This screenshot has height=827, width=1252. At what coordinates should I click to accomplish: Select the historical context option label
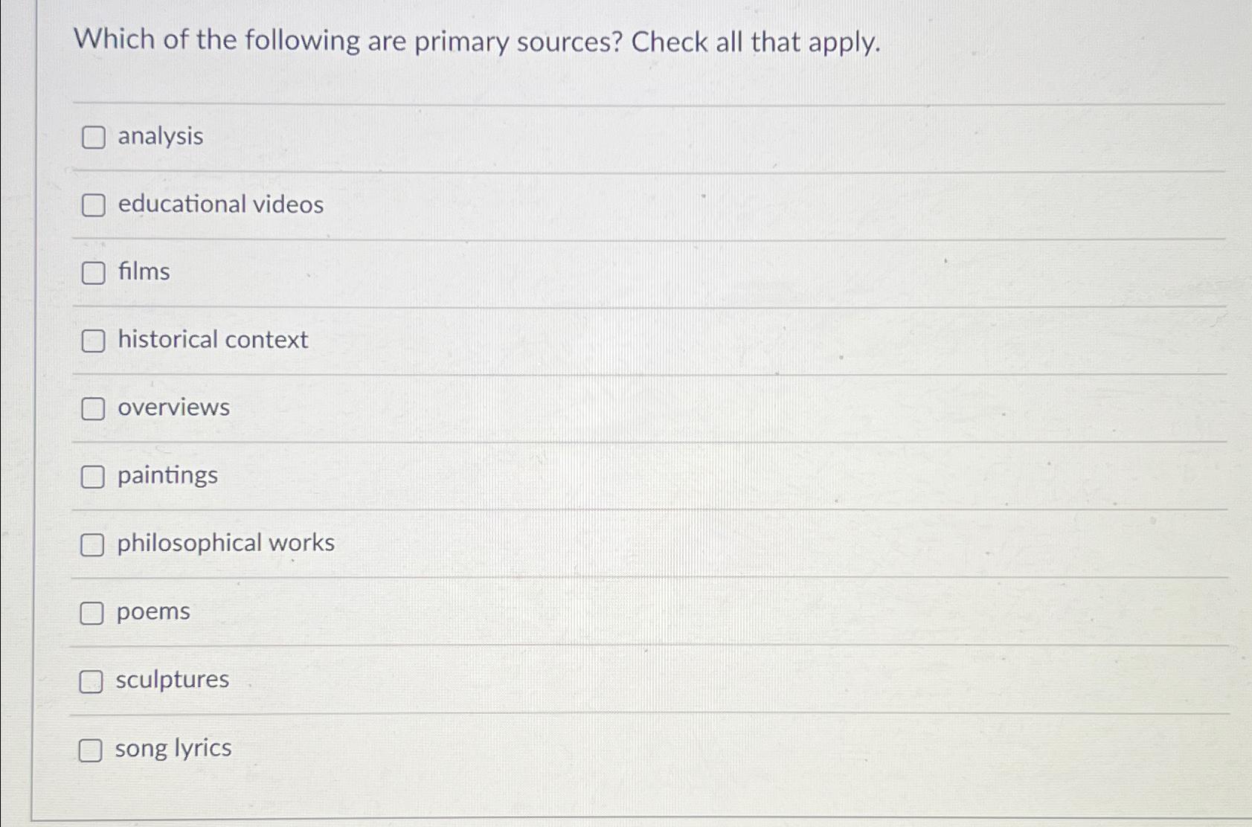[211, 341]
